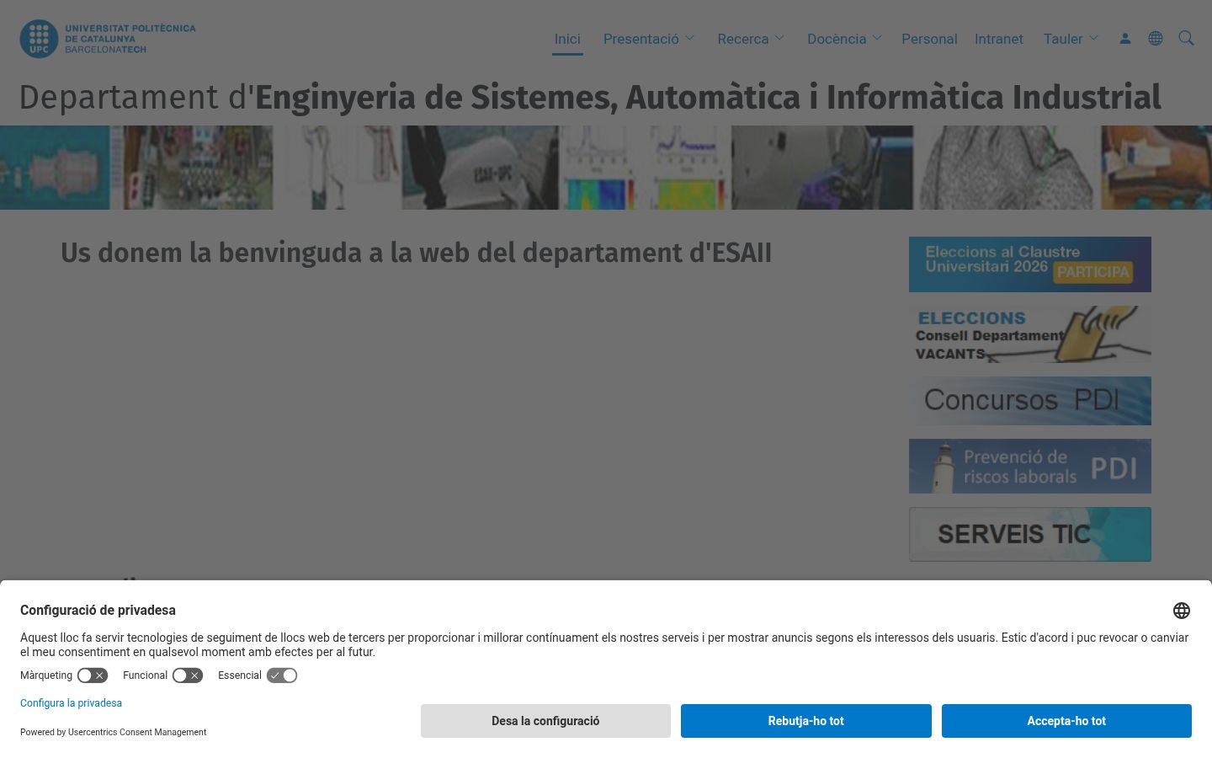Image resolution: width=1212 pixels, height=758 pixels.
Task: Expand the Tauler menu
Action: pos(1071,39)
